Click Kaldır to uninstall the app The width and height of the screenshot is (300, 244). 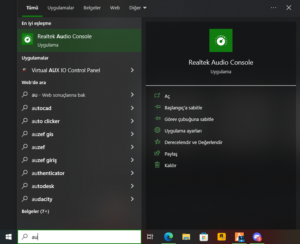(x=170, y=165)
